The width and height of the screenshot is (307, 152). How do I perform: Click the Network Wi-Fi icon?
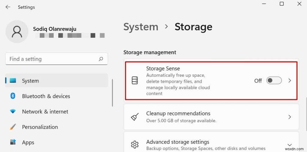(x=13, y=112)
